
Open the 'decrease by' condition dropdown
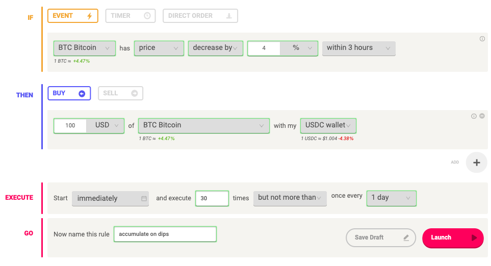(x=216, y=48)
